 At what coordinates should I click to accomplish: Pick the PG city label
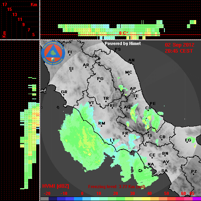(100, 79)
